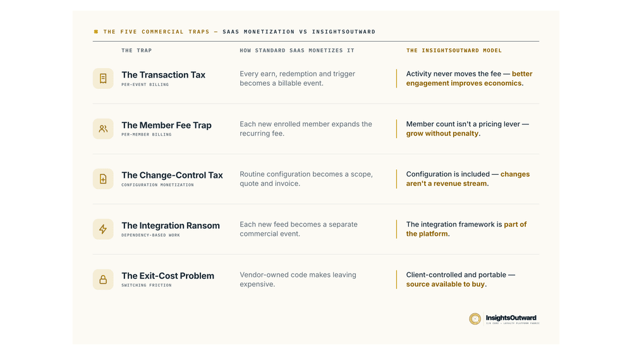Viewport: 632px width, 355px height.
Task: Click highlighted 'engagement improves economics' text
Action: point(463,83)
